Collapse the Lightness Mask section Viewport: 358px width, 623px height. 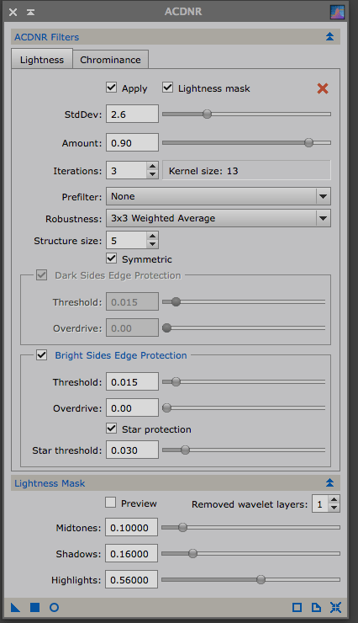[x=329, y=482]
